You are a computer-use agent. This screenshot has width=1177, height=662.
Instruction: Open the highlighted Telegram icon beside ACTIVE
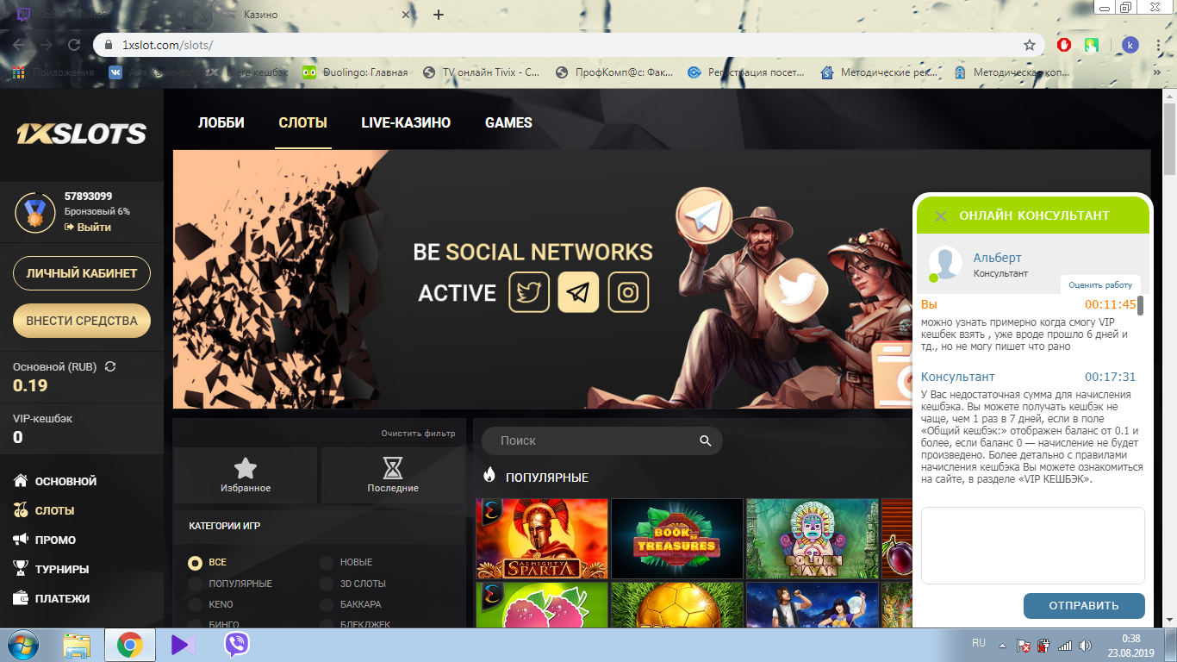click(x=579, y=292)
